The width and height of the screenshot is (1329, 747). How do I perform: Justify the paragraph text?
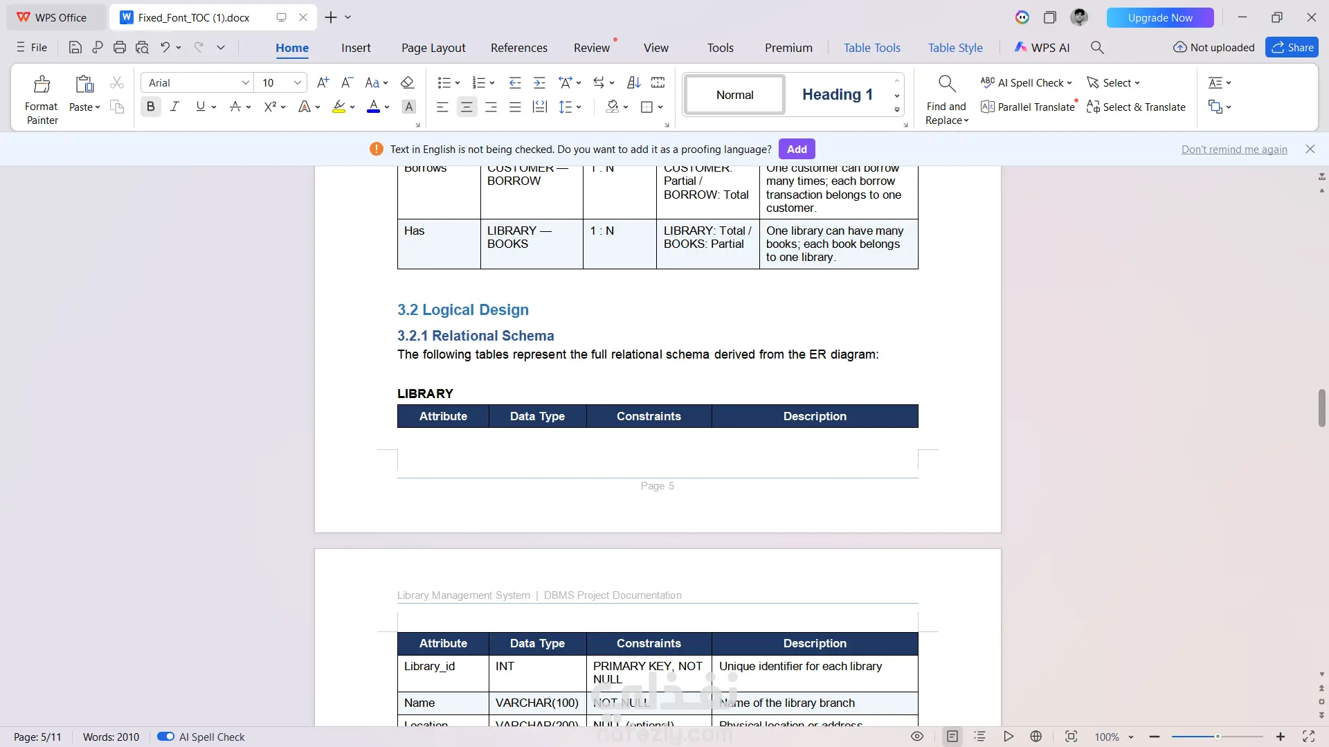tap(515, 107)
